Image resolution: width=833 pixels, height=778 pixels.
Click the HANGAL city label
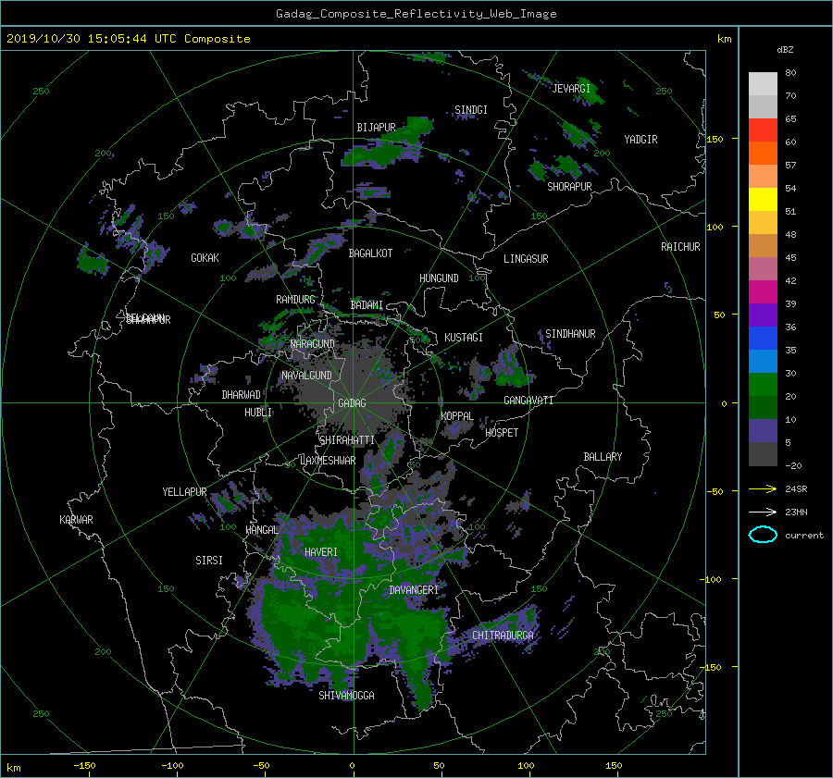pyautogui.click(x=262, y=530)
